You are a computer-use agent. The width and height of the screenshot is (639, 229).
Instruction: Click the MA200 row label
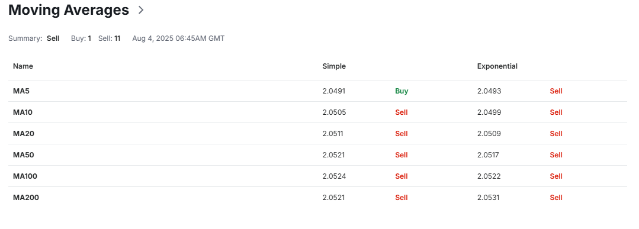tap(26, 197)
